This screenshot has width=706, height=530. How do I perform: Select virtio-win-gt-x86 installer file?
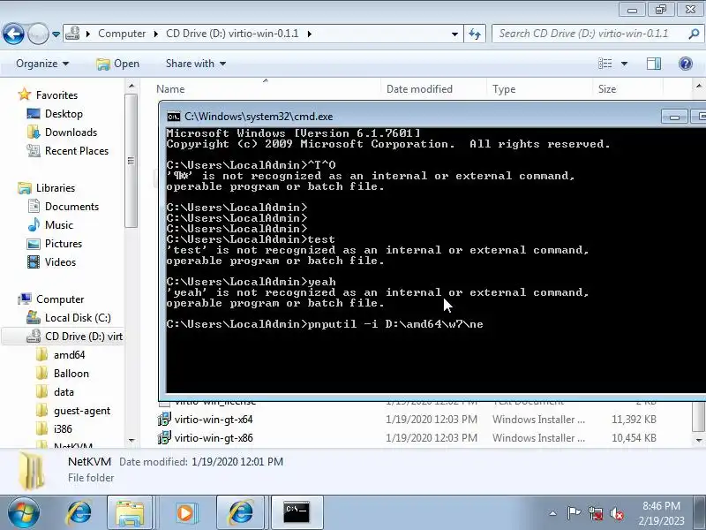point(214,437)
